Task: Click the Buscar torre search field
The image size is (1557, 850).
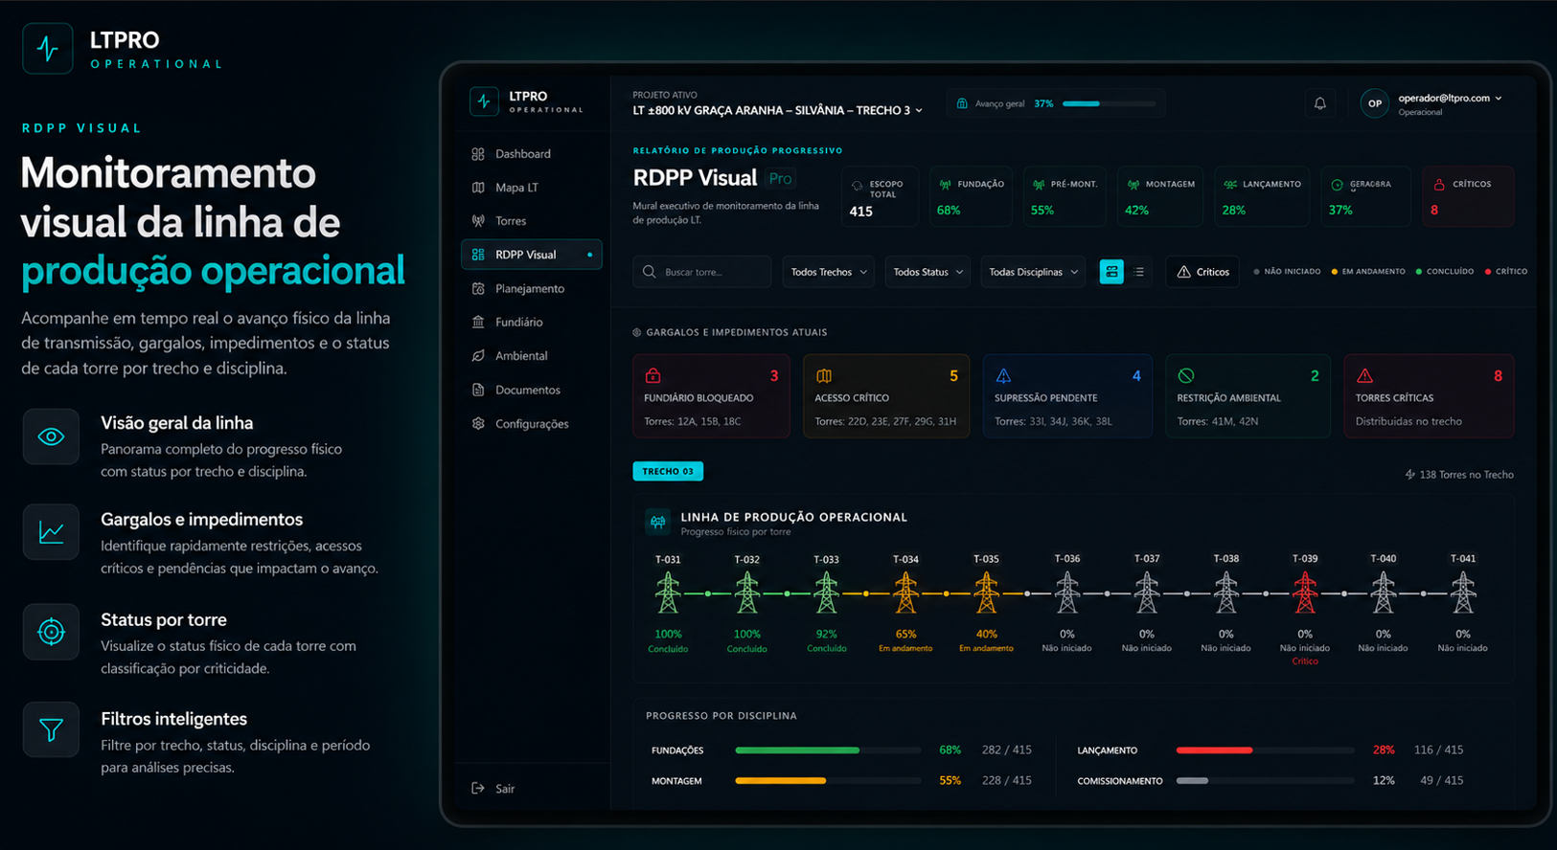Action: tap(701, 272)
